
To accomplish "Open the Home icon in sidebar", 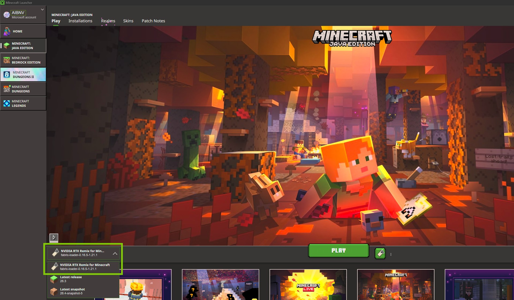I will pyautogui.click(x=7, y=31).
